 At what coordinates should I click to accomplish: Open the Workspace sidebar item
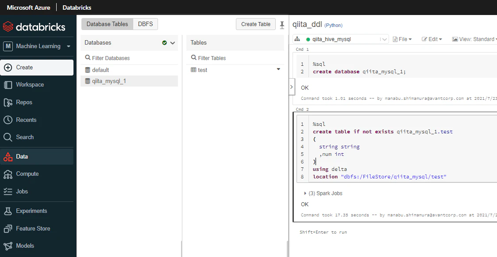click(x=37, y=85)
